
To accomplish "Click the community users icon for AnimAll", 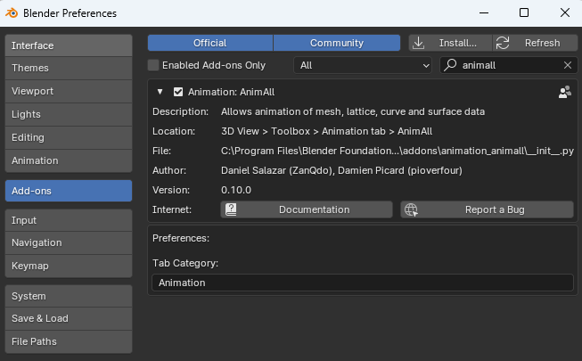I will (x=564, y=92).
